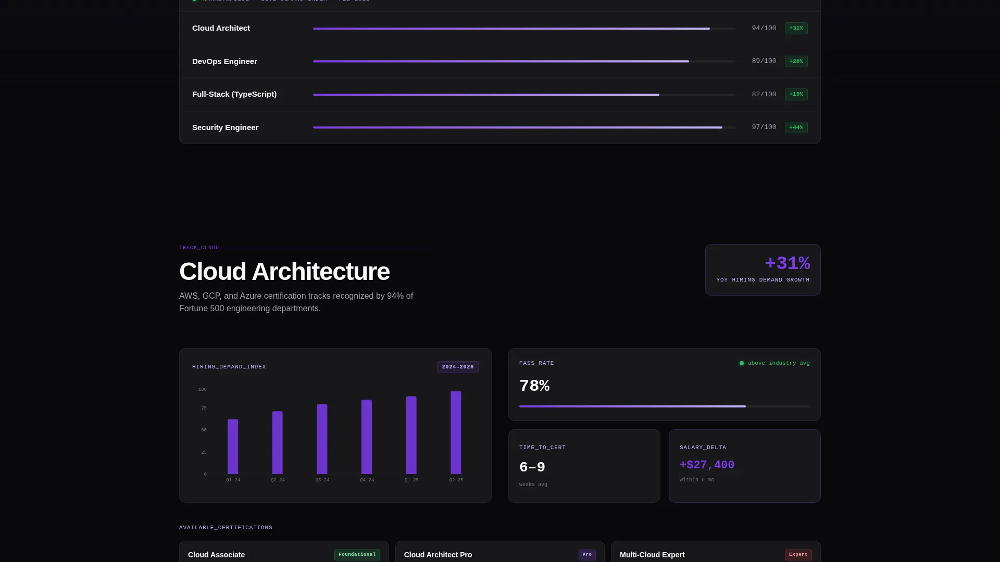Click the Q3 24 chart bar
This screenshot has width=1000, height=562.
[x=322, y=439]
